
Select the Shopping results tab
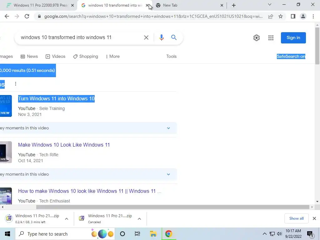(86, 56)
